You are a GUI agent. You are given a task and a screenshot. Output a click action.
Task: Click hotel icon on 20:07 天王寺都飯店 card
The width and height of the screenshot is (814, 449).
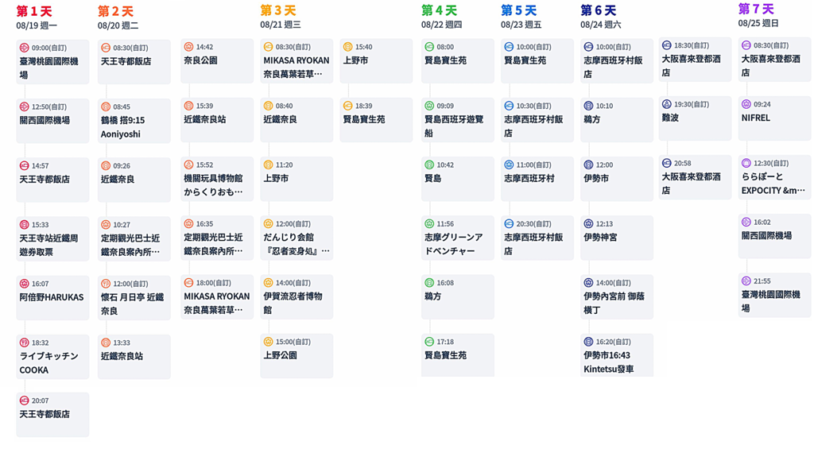pos(25,401)
